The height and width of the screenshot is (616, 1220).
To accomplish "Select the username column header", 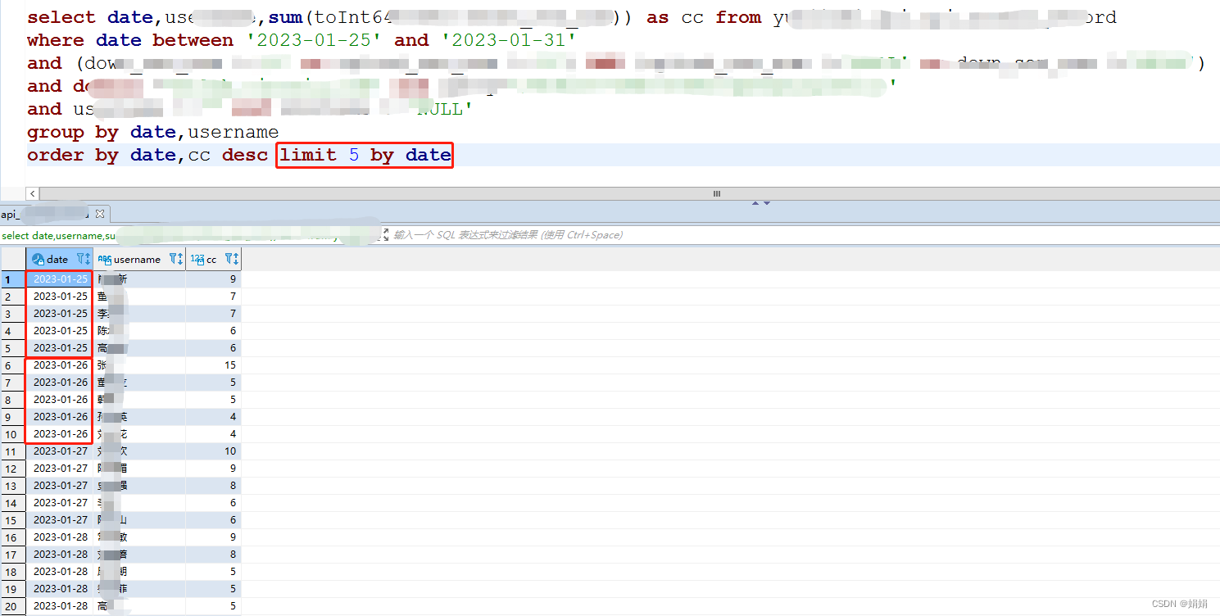I will pyautogui.click(x=139, y=259).
